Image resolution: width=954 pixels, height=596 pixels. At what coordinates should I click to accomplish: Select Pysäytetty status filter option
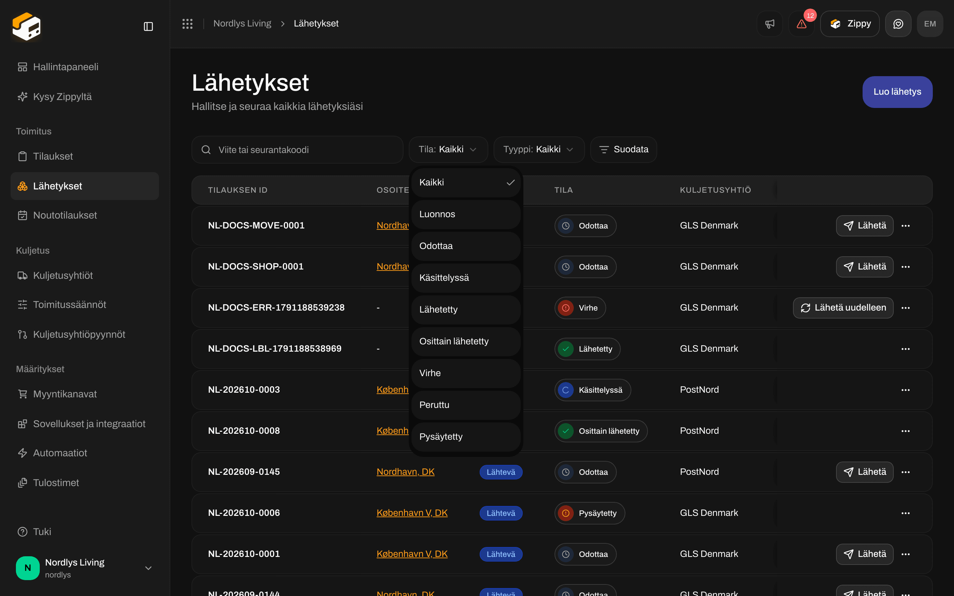[x=466, y=437]
